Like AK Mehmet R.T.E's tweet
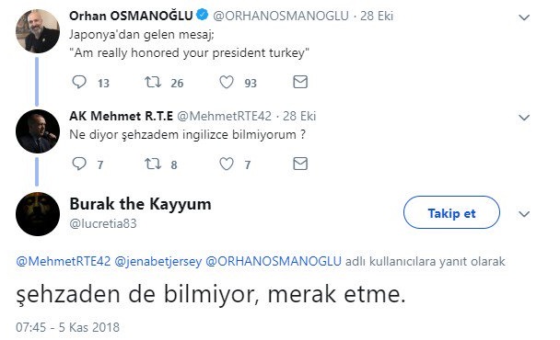Image resolution: width=560 pixels, height=340 pixels. click(x=227, y=164)
